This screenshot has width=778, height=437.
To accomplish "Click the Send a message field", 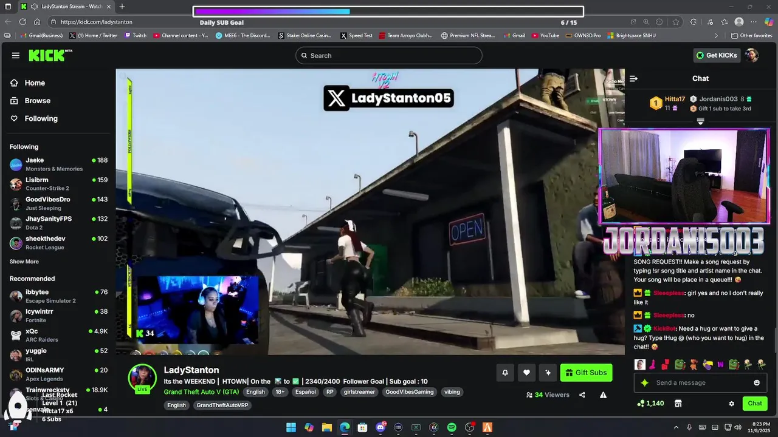I will click(x=701, y=382).
